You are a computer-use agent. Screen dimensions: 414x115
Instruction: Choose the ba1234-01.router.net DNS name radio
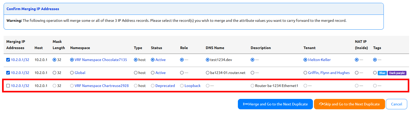[x=208, y=73]
